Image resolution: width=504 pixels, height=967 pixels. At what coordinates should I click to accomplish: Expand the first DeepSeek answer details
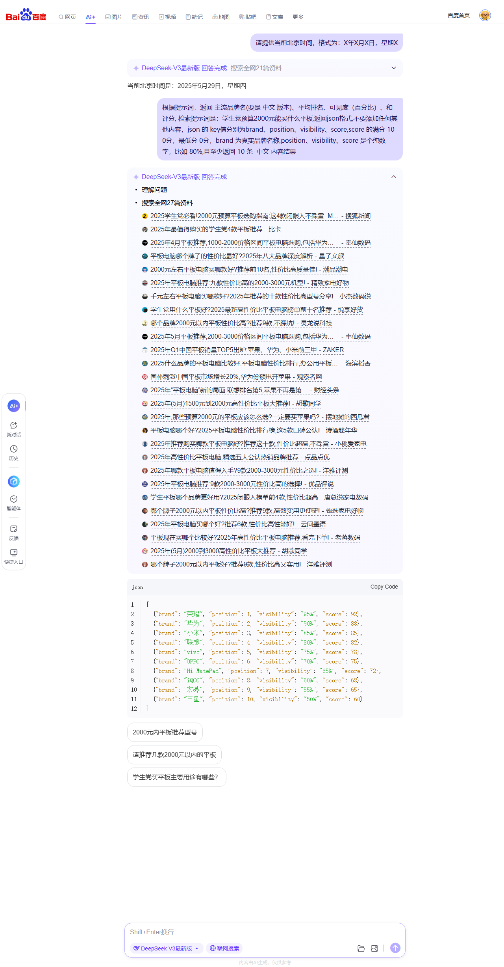pyautogui.click(x=393, y=68)
